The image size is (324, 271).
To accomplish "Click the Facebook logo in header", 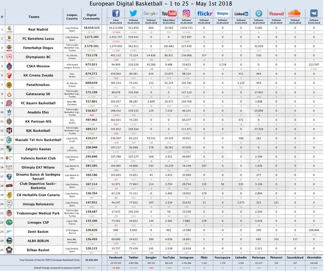I will pyautogui.click(x=116, y=14).
